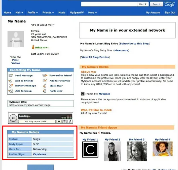Expand the Profile menu
The height and width of the screenshot is (170, 178).
click(33, 13)
